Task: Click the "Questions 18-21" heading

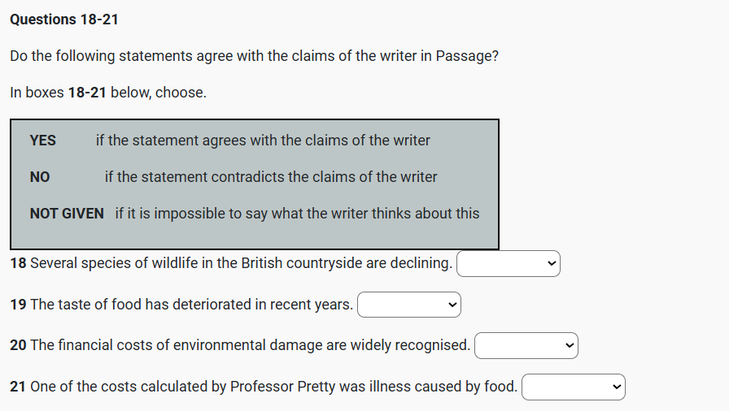Action: coord(64,19)
